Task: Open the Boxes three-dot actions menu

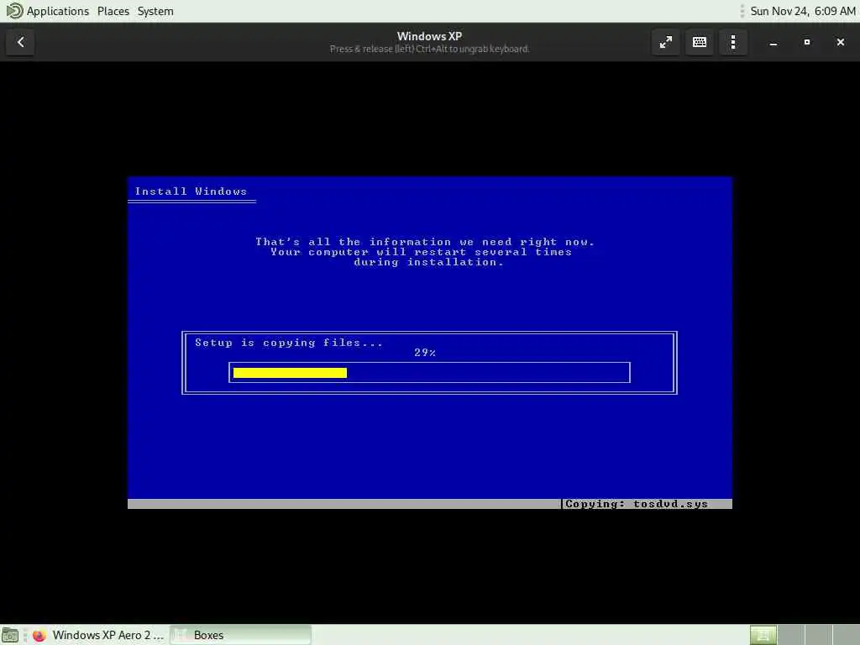Action: click(x=733, y=42)
